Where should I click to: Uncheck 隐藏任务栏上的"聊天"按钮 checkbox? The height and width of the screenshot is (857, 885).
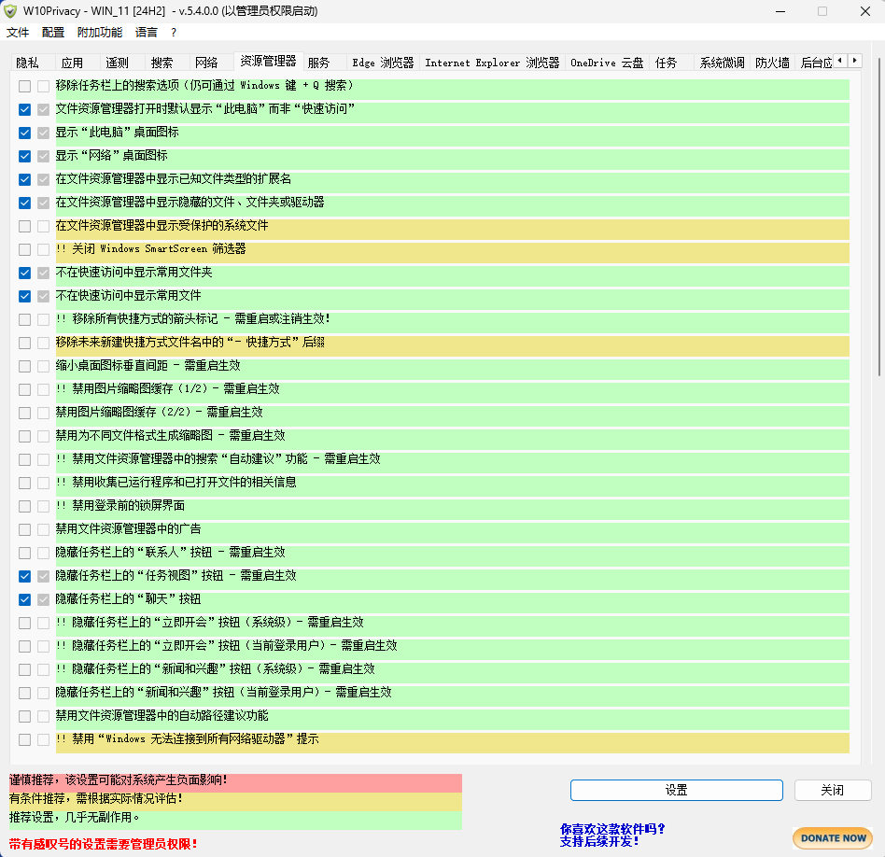click(24, 599)
